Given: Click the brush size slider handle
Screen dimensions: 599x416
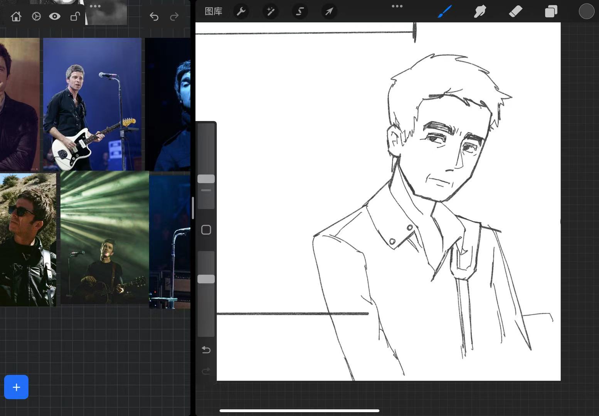Looking at the screenshot, I should (x=206, y=179).
